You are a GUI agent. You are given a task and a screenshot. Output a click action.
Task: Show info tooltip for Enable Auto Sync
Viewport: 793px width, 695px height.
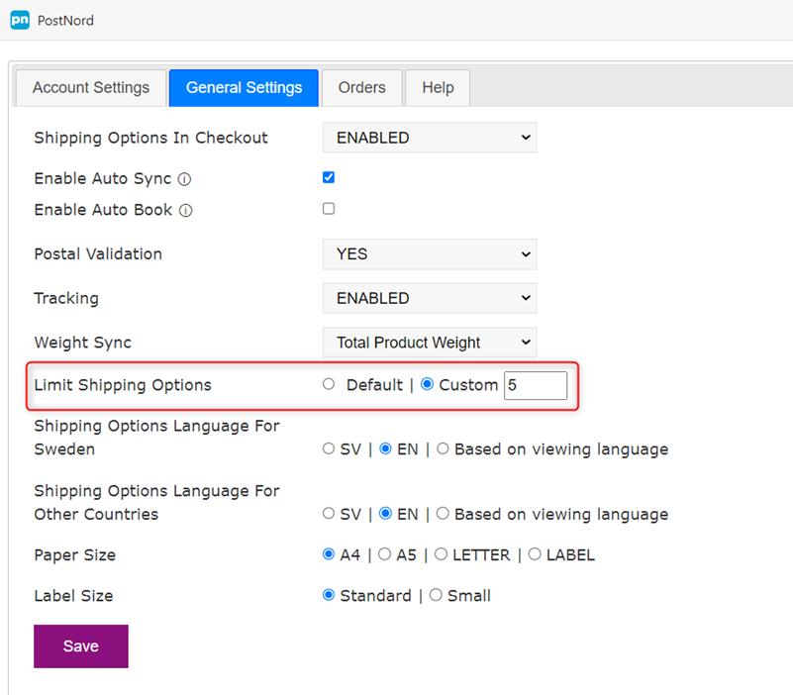184,179
